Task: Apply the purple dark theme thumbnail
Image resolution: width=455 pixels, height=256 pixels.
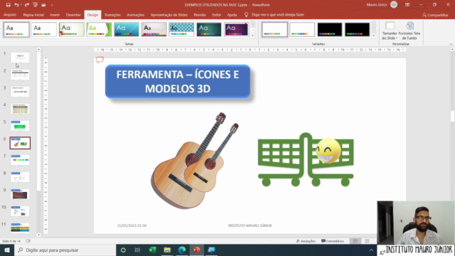Action: [x=237, y=30]
